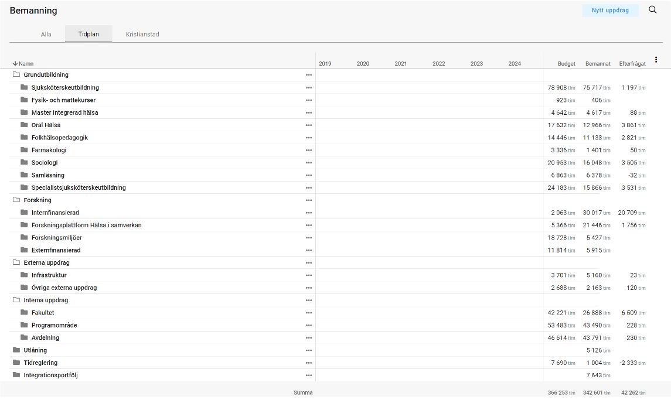Collapse the Externa uppdrag folder group

[x=16, y=263]
